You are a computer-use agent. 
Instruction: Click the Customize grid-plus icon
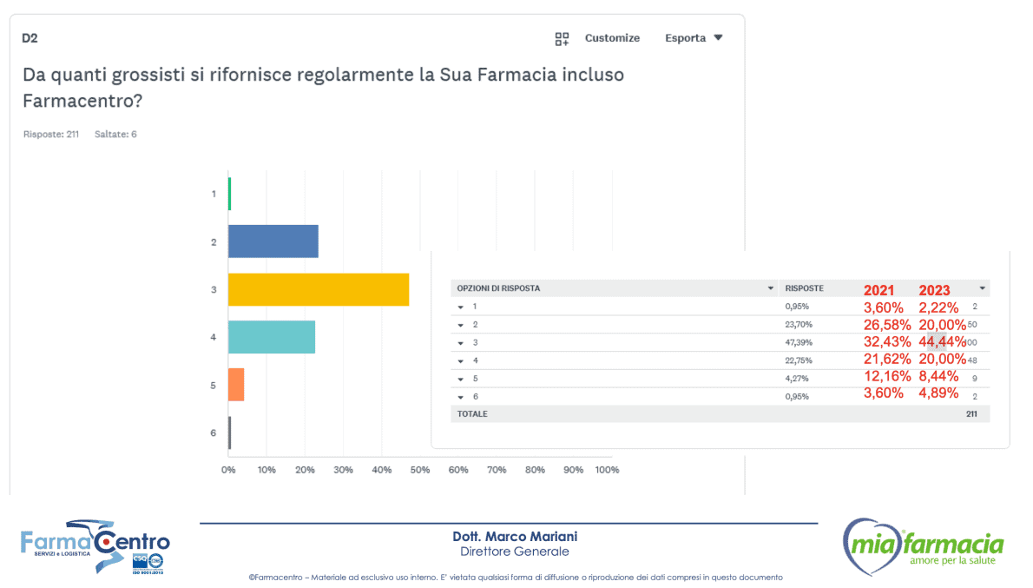(x=562, y=38)
